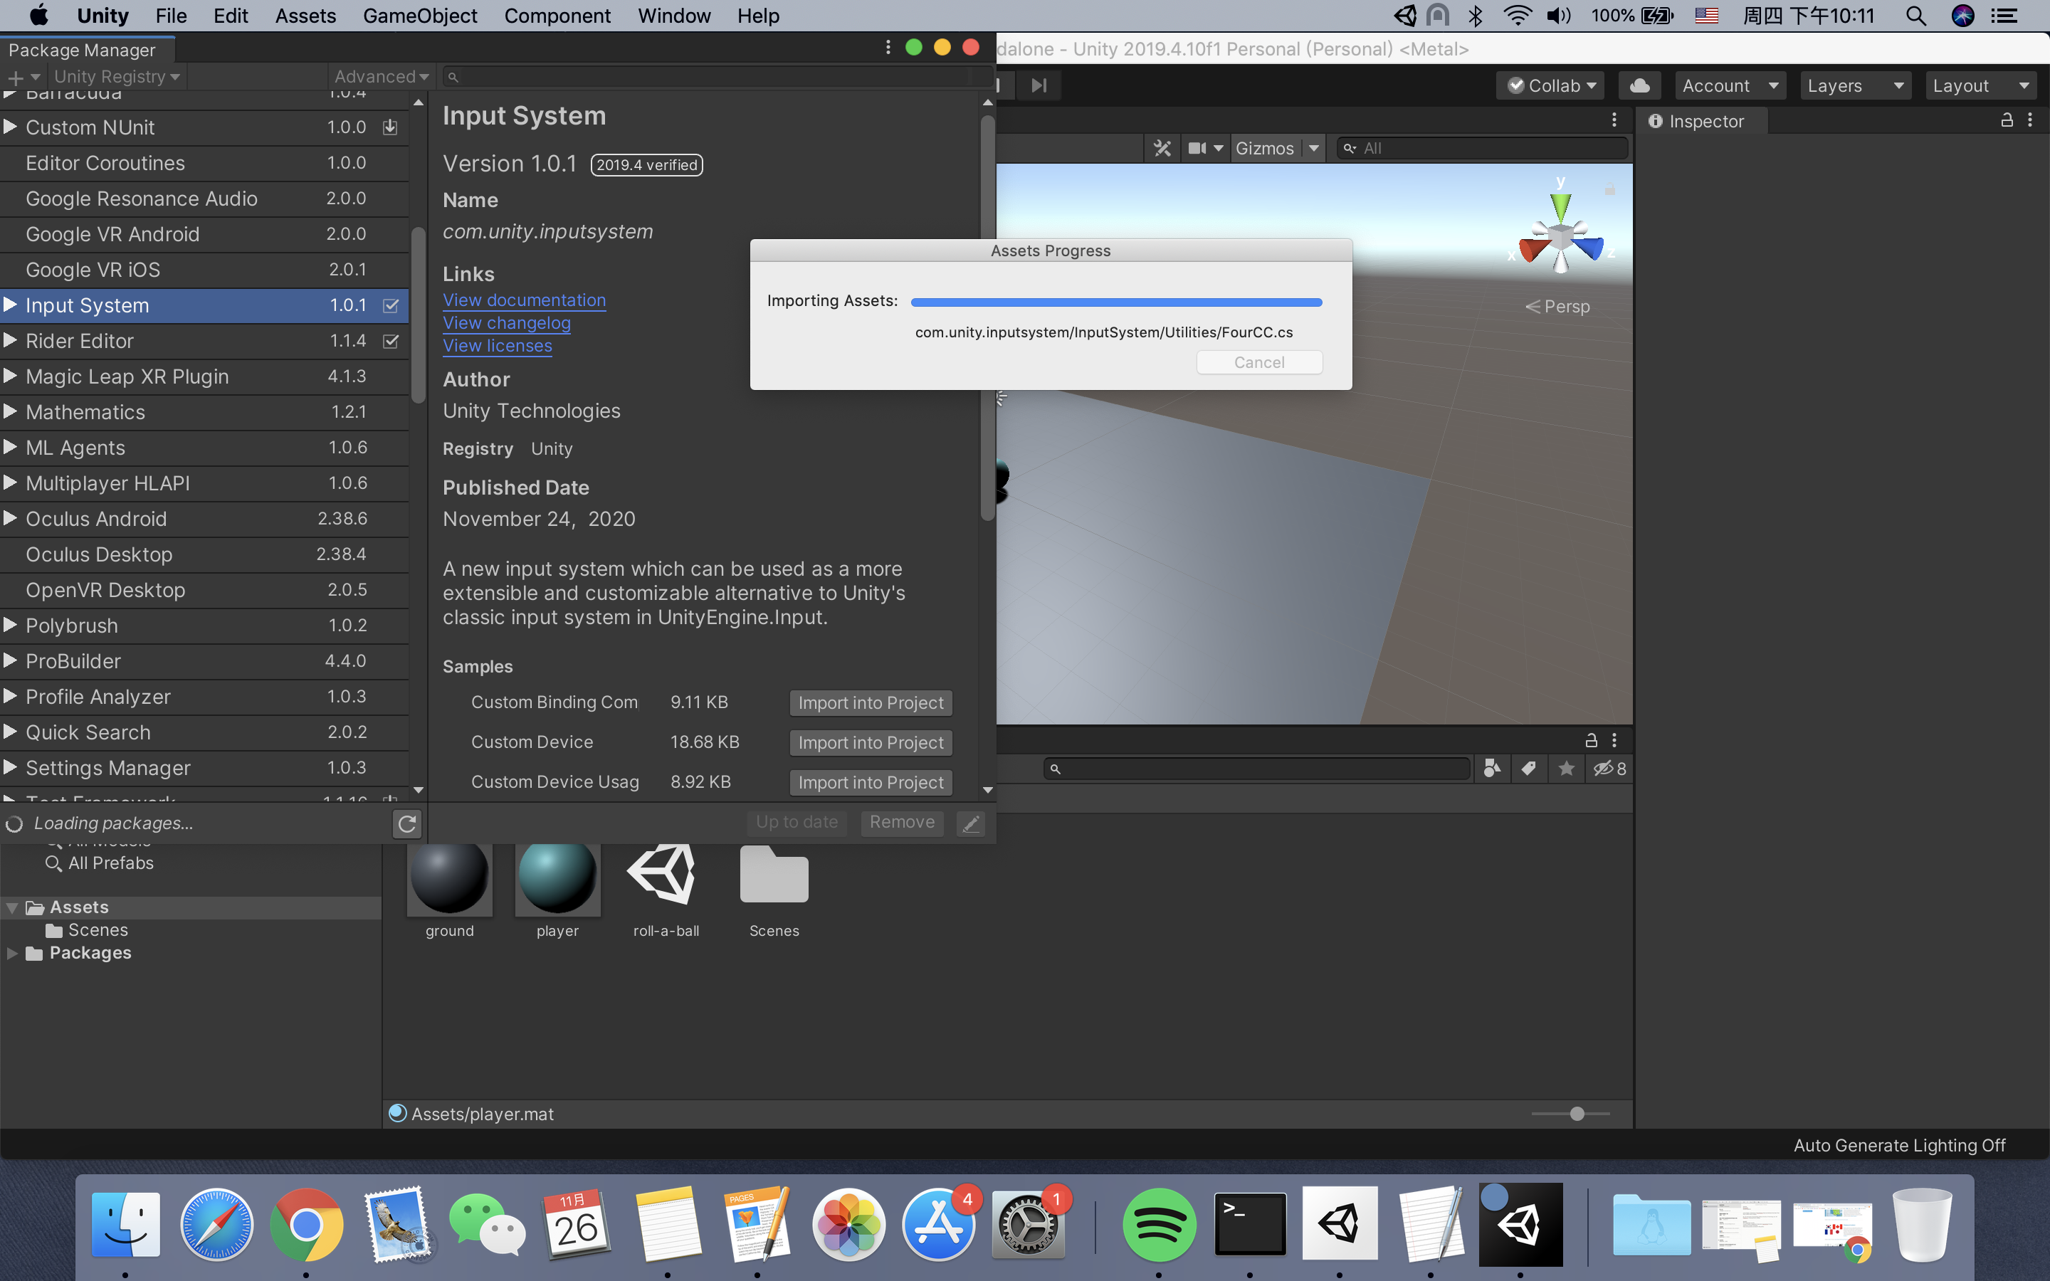Click the Package Manager refresh icon
The image size is (2050, 1281).
[407, 823]
